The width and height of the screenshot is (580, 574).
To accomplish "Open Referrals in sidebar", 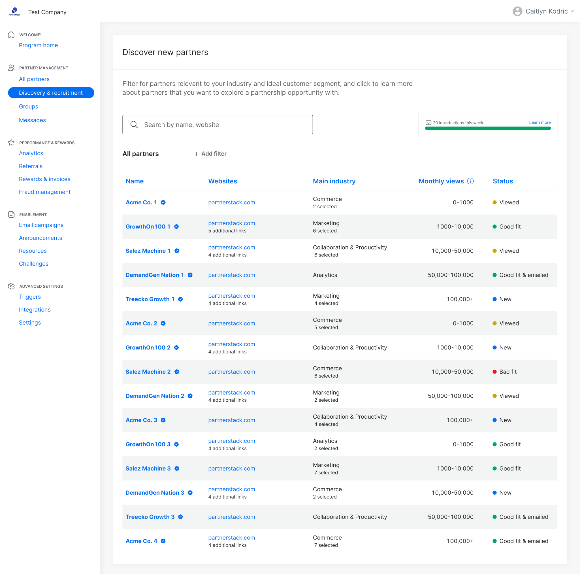I will point(31,166).
